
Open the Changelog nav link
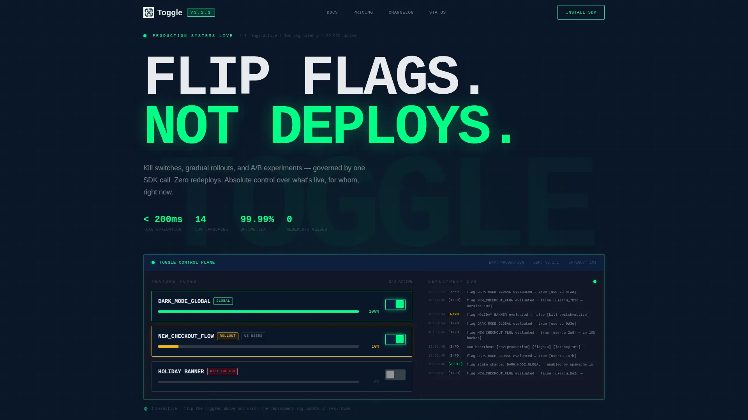pyautogui.click(x=401, y=12)
